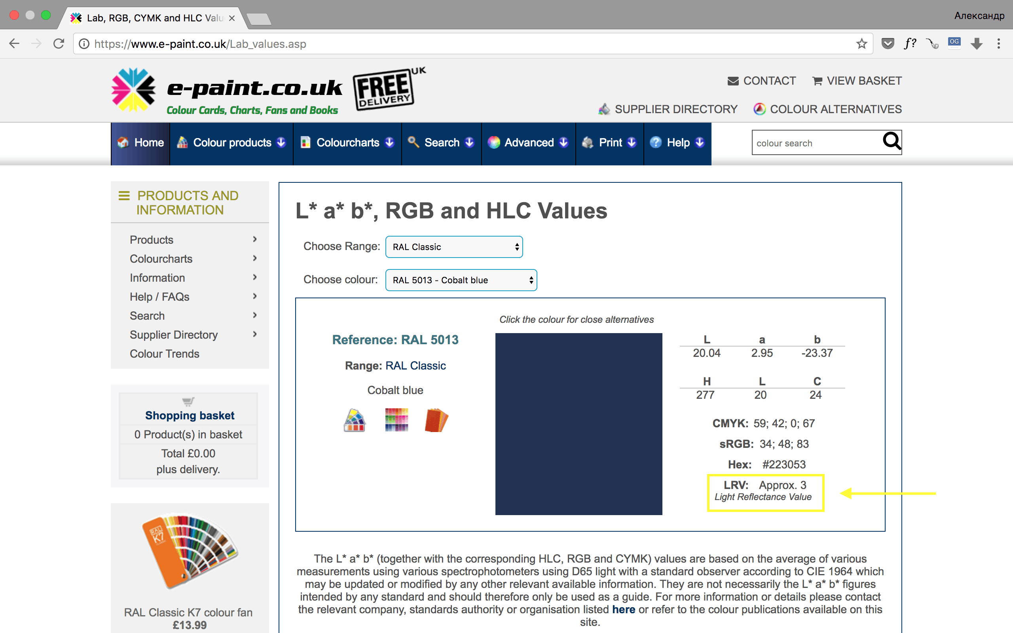The width and height of the screenshot is (1013, 633).
Task: Click the RAL Classic K7 colour fan image
Action: point(190,552)
